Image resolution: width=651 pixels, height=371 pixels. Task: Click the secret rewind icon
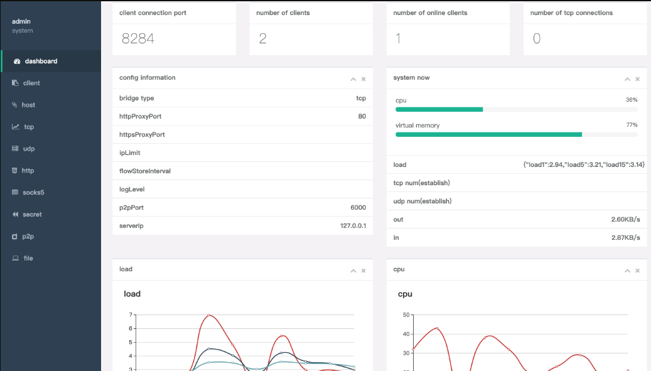(15, 214)
